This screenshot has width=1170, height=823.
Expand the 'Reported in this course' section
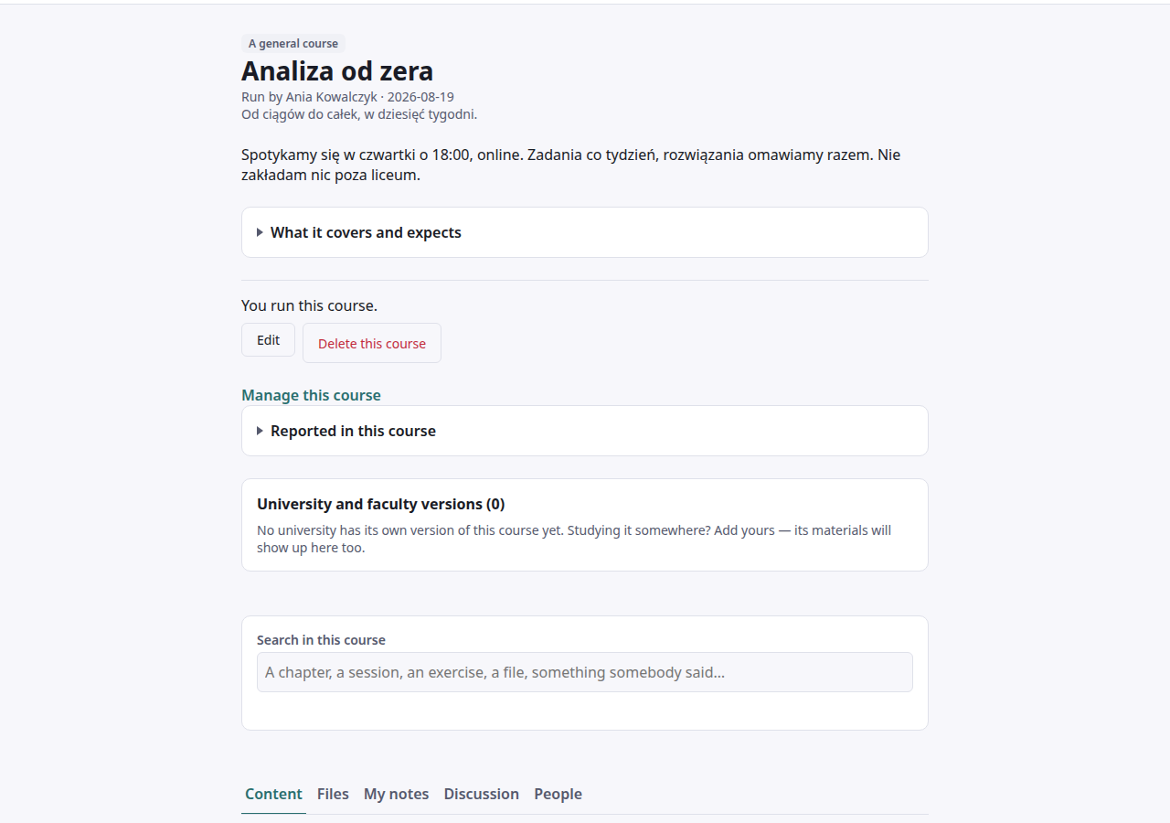coord(584,431)
